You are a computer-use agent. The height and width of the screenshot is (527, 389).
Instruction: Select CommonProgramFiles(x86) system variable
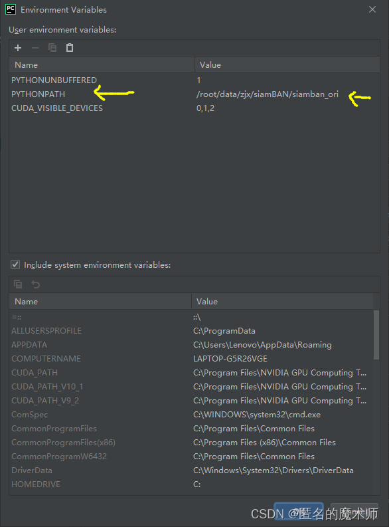click(x=64, y=443)
